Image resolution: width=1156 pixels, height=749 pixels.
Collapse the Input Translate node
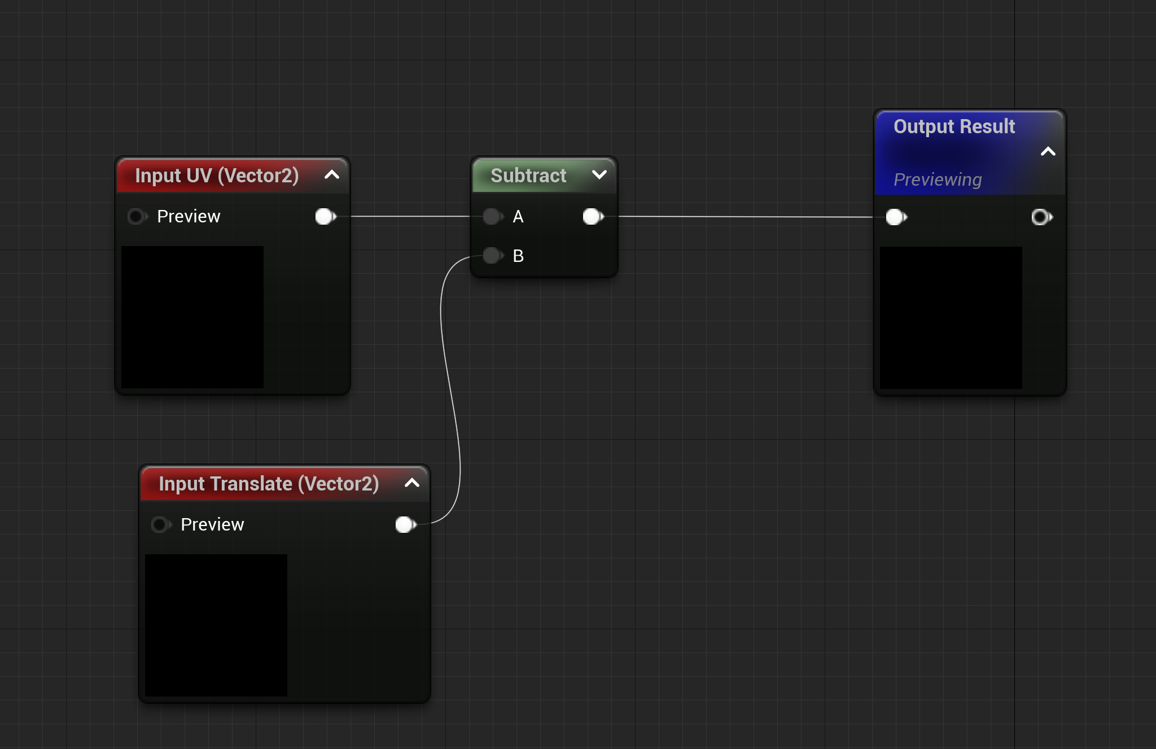click(412, 483)
